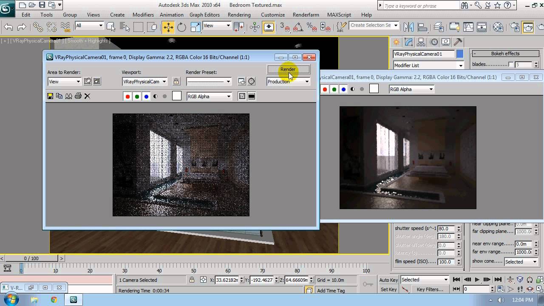Open Render Setup icon beside Render Preset
The image size is (544, 306).
click(x=242, y=81)
